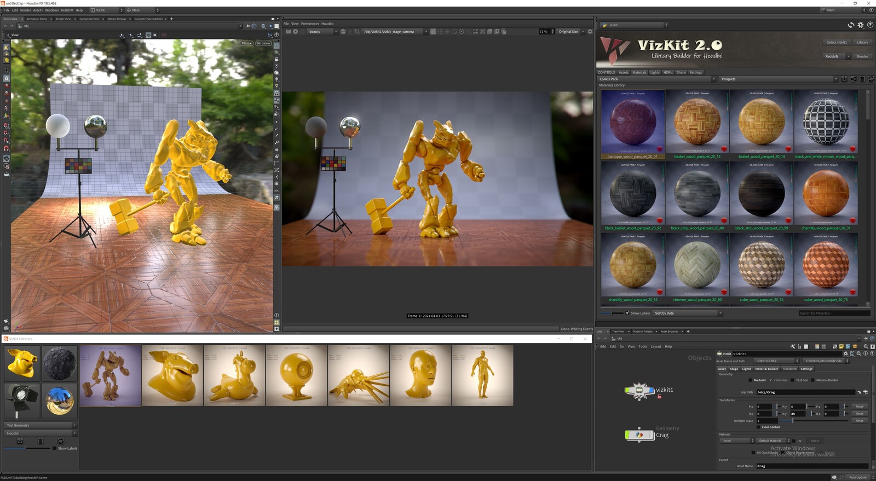Click the viewport display options help icon

pos(276,34)
